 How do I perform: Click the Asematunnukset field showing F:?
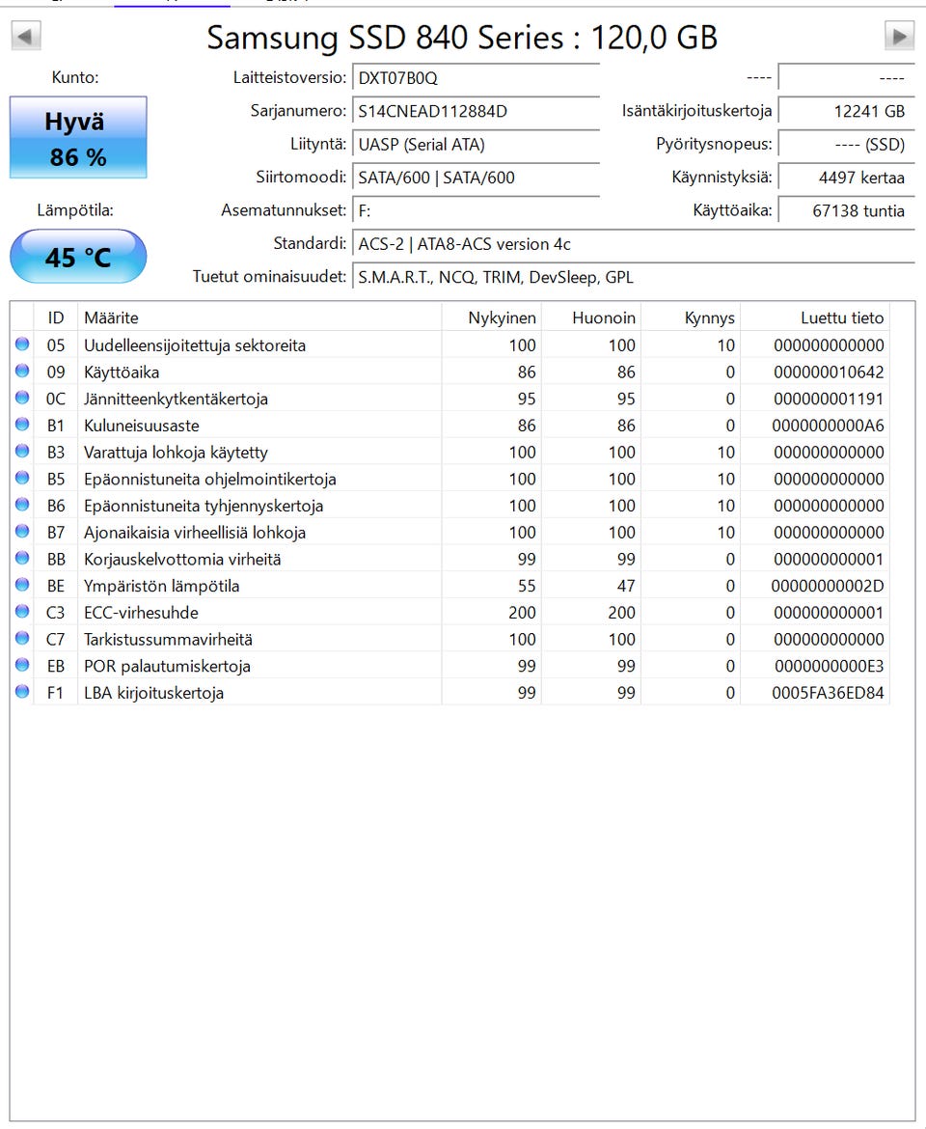pyautogui.click(x=476, y=210)
